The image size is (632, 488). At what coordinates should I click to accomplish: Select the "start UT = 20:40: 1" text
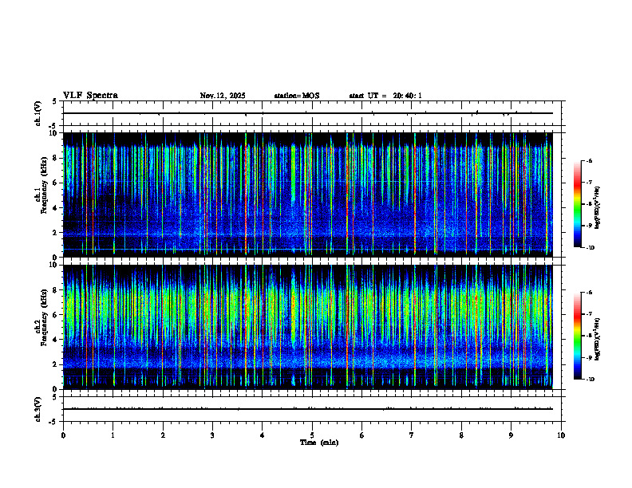pyautogui.click(x=385, y=96)
